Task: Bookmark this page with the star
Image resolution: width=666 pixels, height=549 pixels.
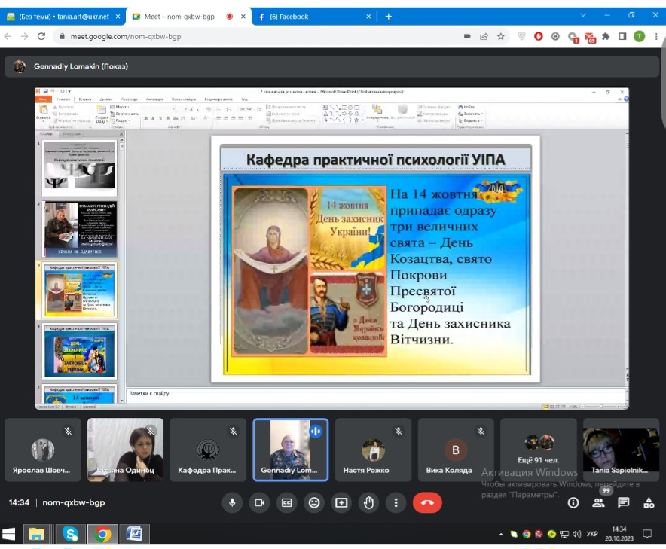Action: click(x=501, y=36)
